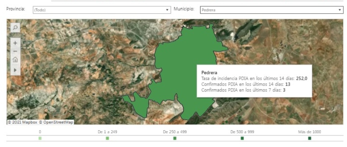Image resolution: width=347 pixels, height=147 pixels.
Task: Click the "De 250 a 499" legend label
Action: coord(175,132)
